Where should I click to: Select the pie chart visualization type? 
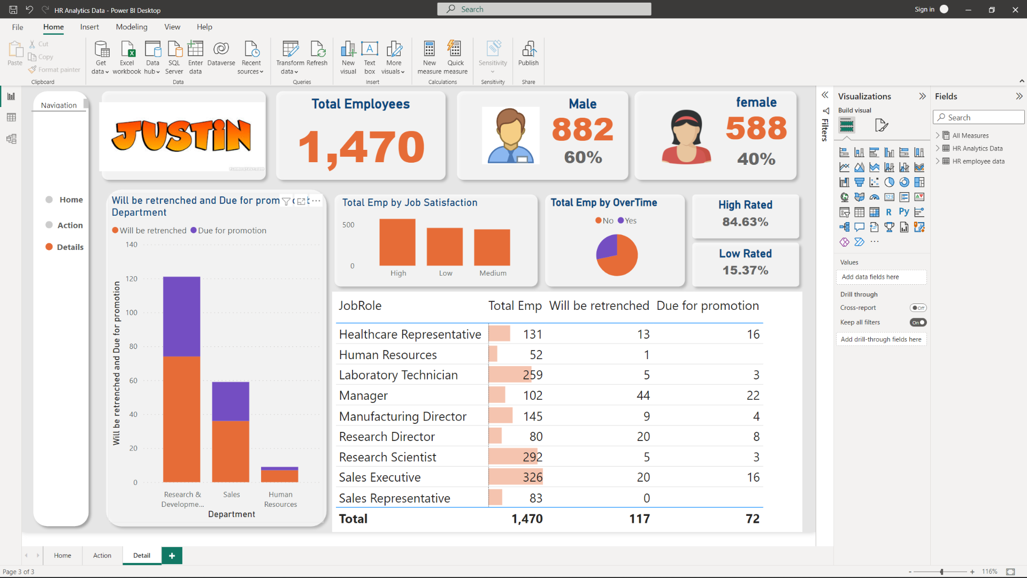[x=889, y=182]
